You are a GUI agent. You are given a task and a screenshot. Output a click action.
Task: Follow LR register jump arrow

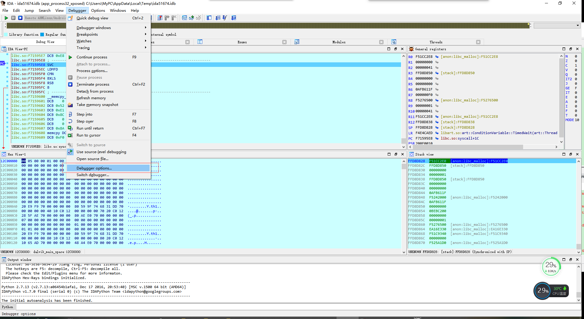[x=437, y=133]
